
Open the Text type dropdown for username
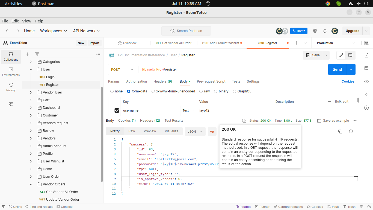coord(188,110)
